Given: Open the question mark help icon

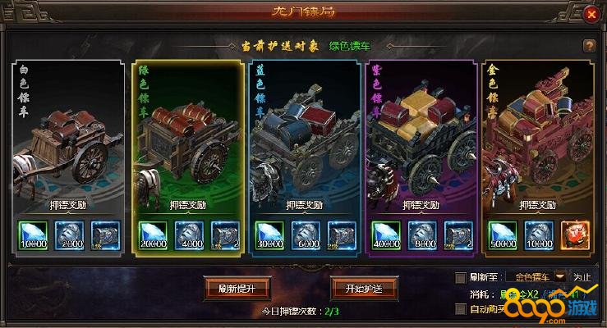Looking at the screenshot, I should point(589,46).
